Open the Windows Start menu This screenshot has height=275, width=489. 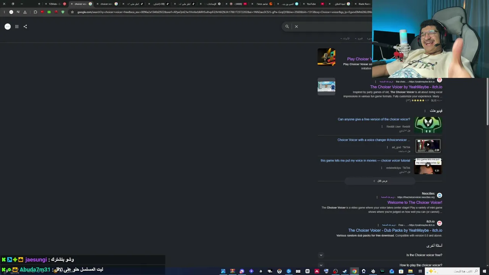(485, 272)
